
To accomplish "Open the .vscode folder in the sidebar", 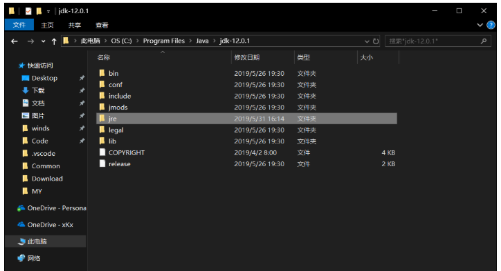I will (x=44, y=154).
